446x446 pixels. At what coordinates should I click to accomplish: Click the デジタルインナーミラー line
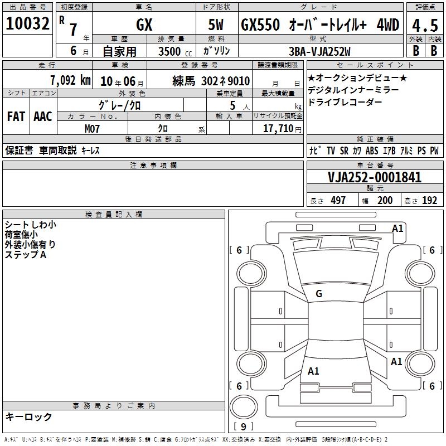click(x=353, y=90)
